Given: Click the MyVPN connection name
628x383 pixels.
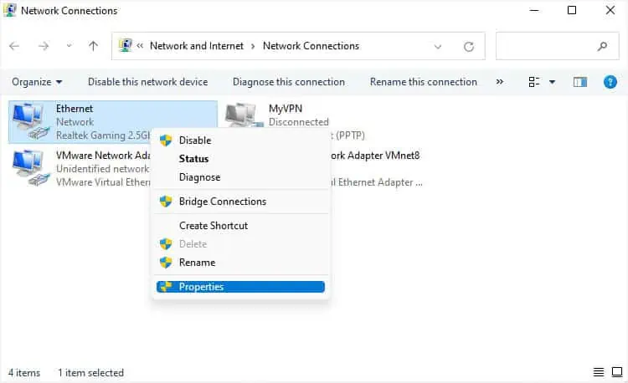Looking at the screenshot, I should 286,109.
